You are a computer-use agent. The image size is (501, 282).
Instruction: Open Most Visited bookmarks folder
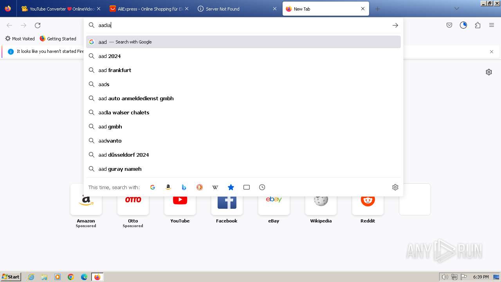click(x=20, y=39)
